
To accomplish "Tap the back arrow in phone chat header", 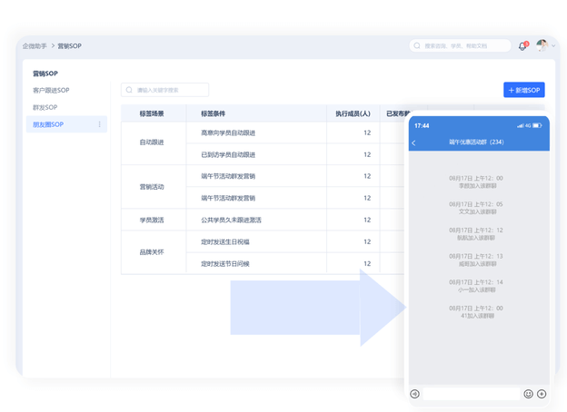I will [414, 142].
